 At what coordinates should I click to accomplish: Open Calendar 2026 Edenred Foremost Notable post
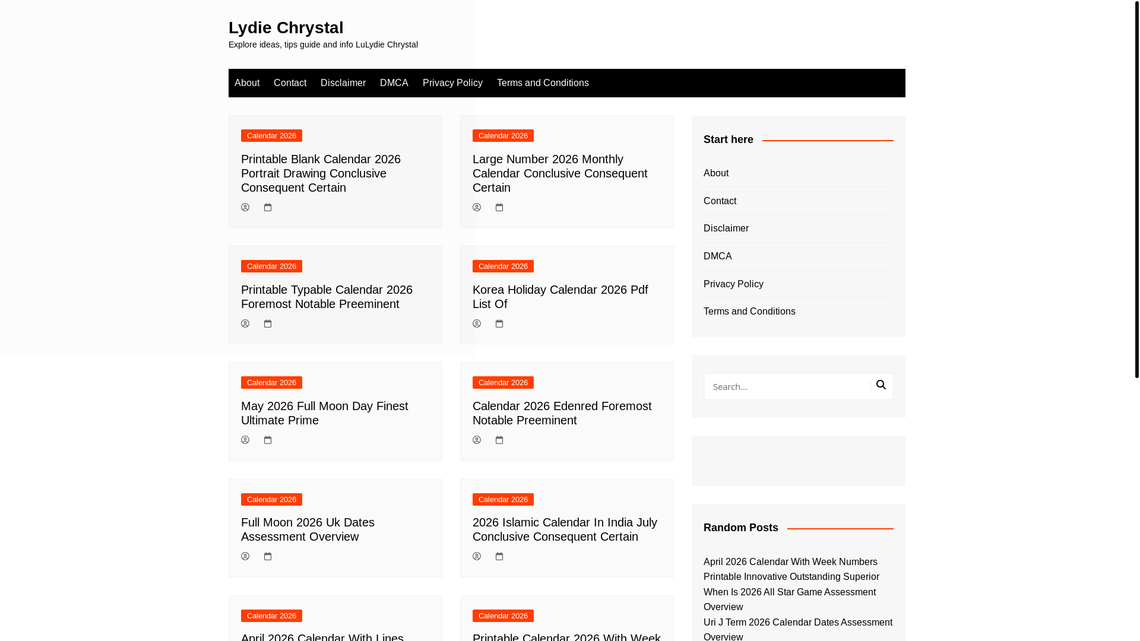coord(562,413)
